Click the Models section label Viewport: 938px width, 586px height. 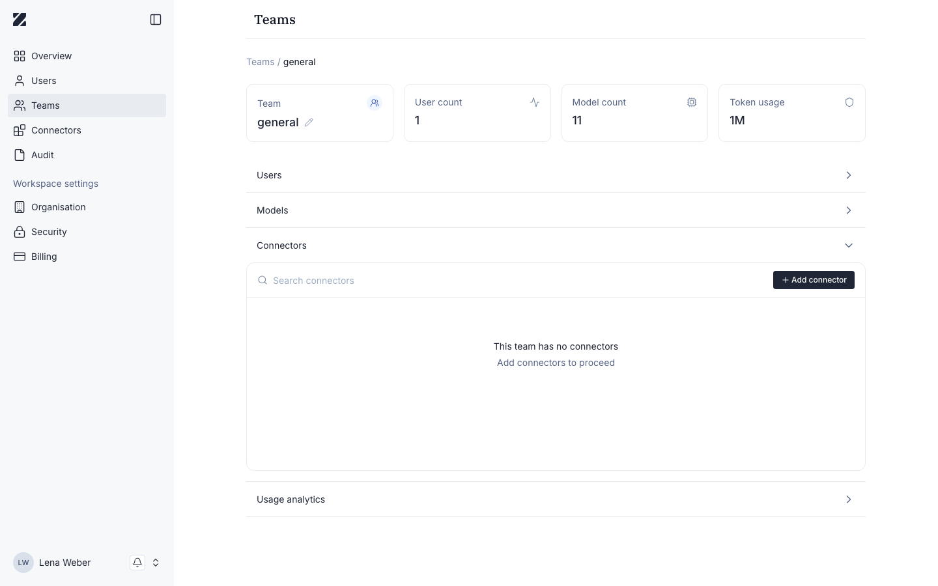click(x=272, y=210)
